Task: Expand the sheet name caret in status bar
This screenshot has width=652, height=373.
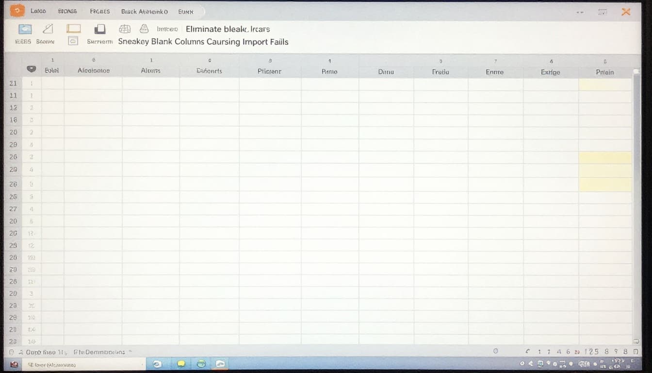Action: pos(130,351)
